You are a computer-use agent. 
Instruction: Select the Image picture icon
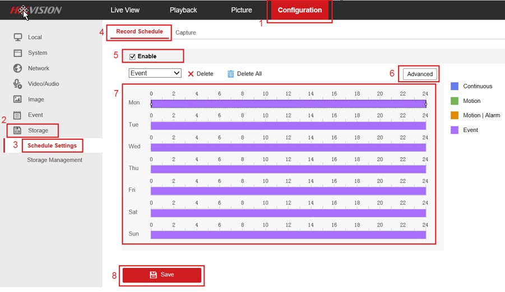pyautogui.click(x=17, y=100)
